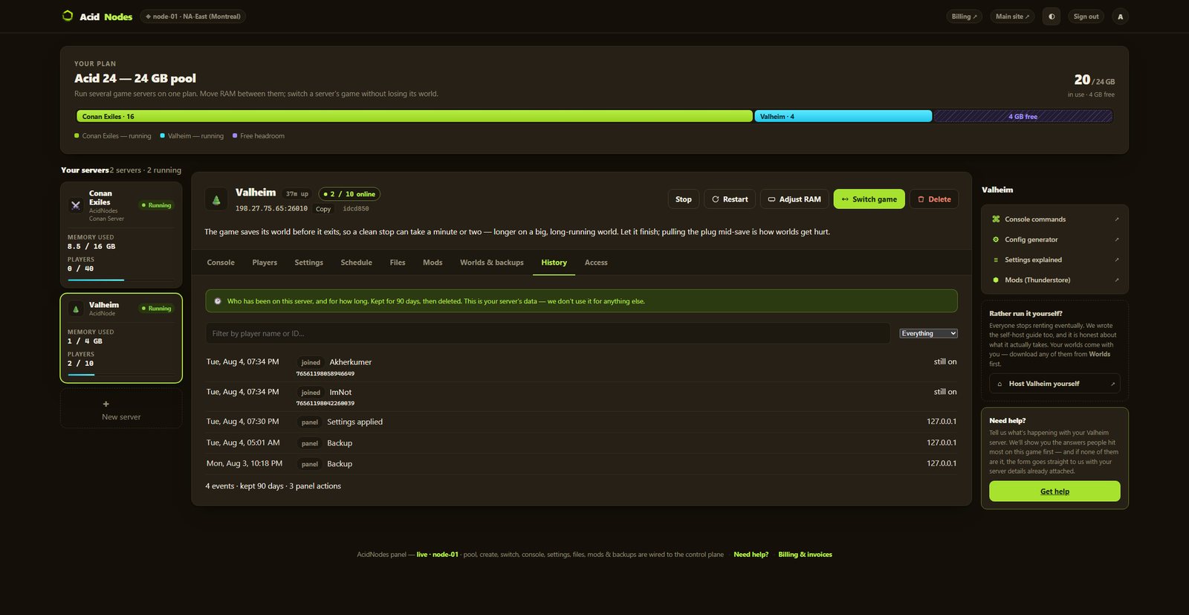Select the Conan Exiles server card

pyautogui.click(x=121, y=234)
